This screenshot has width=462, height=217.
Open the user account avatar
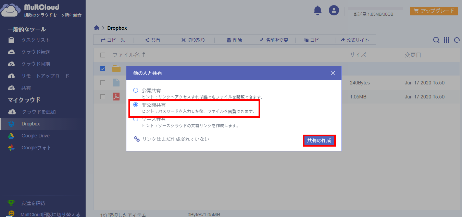tap(334, 10)
